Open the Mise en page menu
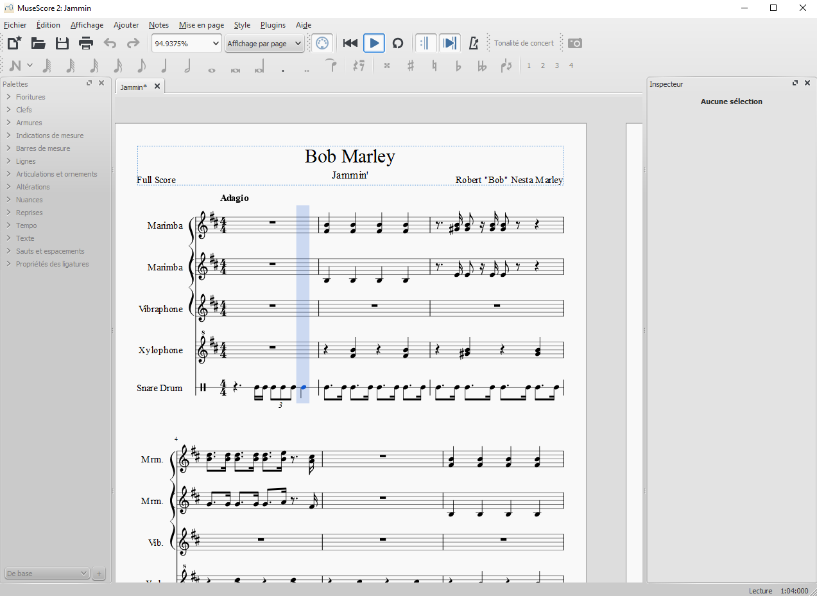This screenshot has width=817, height=596. (x=202, y=25)
